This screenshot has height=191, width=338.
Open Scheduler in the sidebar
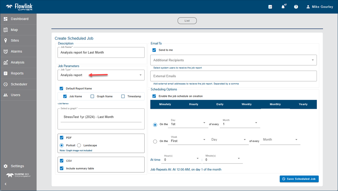(x=18, y=84)
